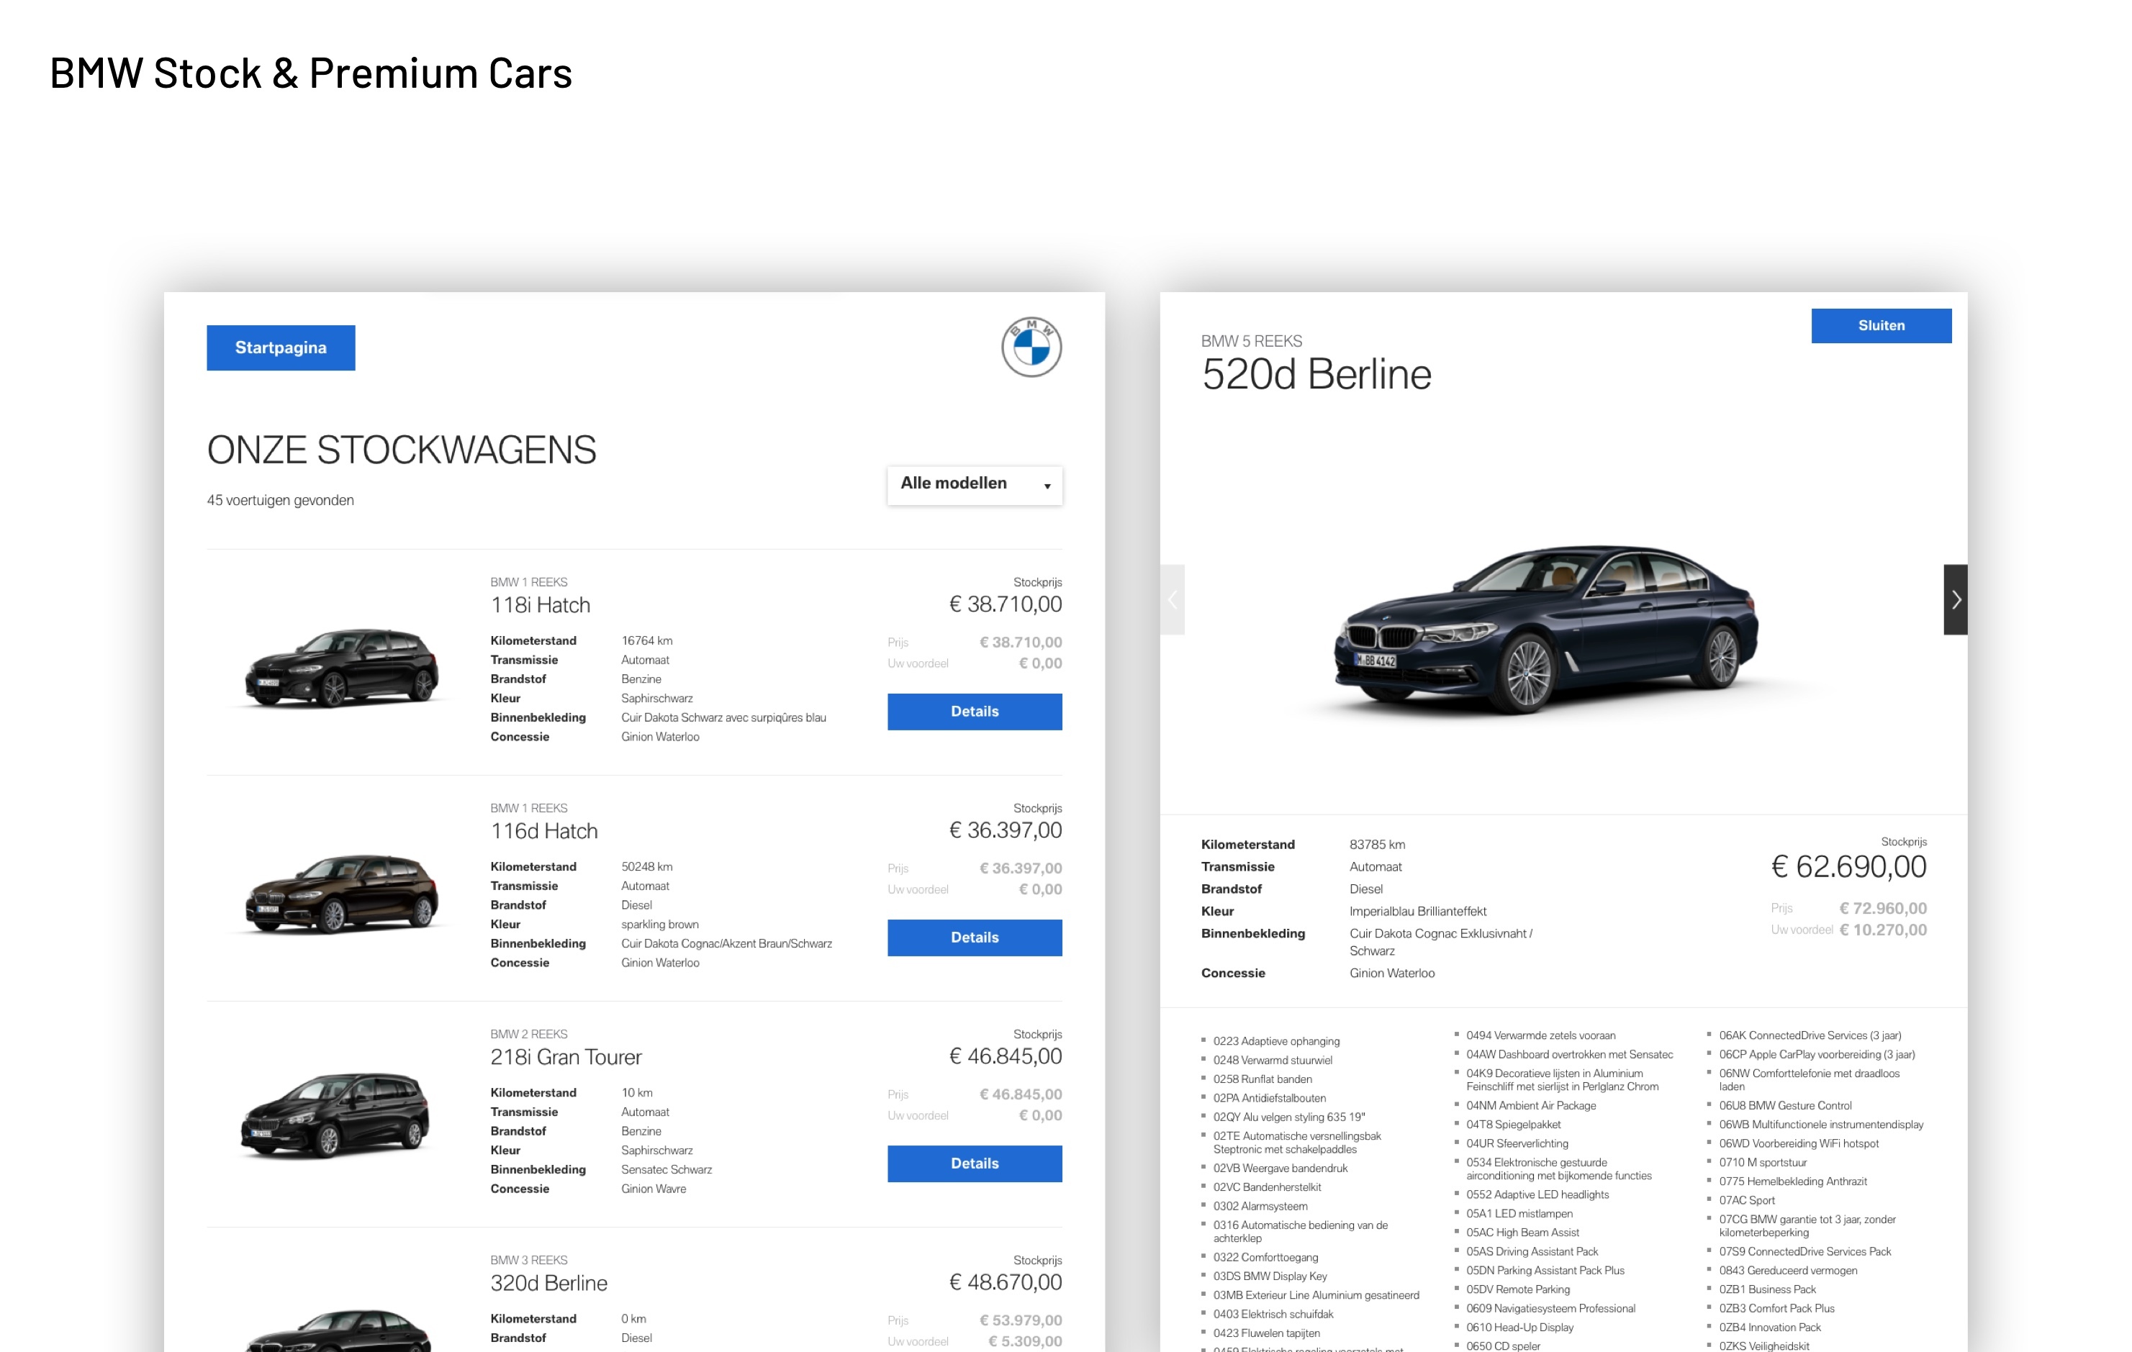Click the 520d Berline heading
This screenshot has width=2132, height=1352.
(1316, 374)
